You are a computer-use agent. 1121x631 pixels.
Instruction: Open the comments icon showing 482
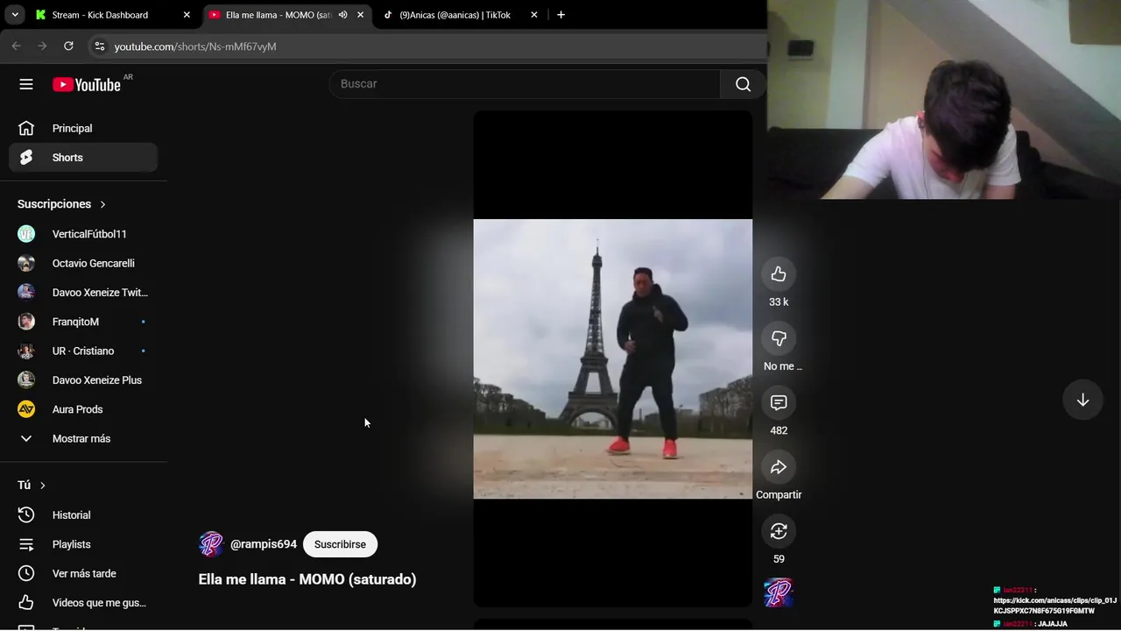[x=779, y=402]
